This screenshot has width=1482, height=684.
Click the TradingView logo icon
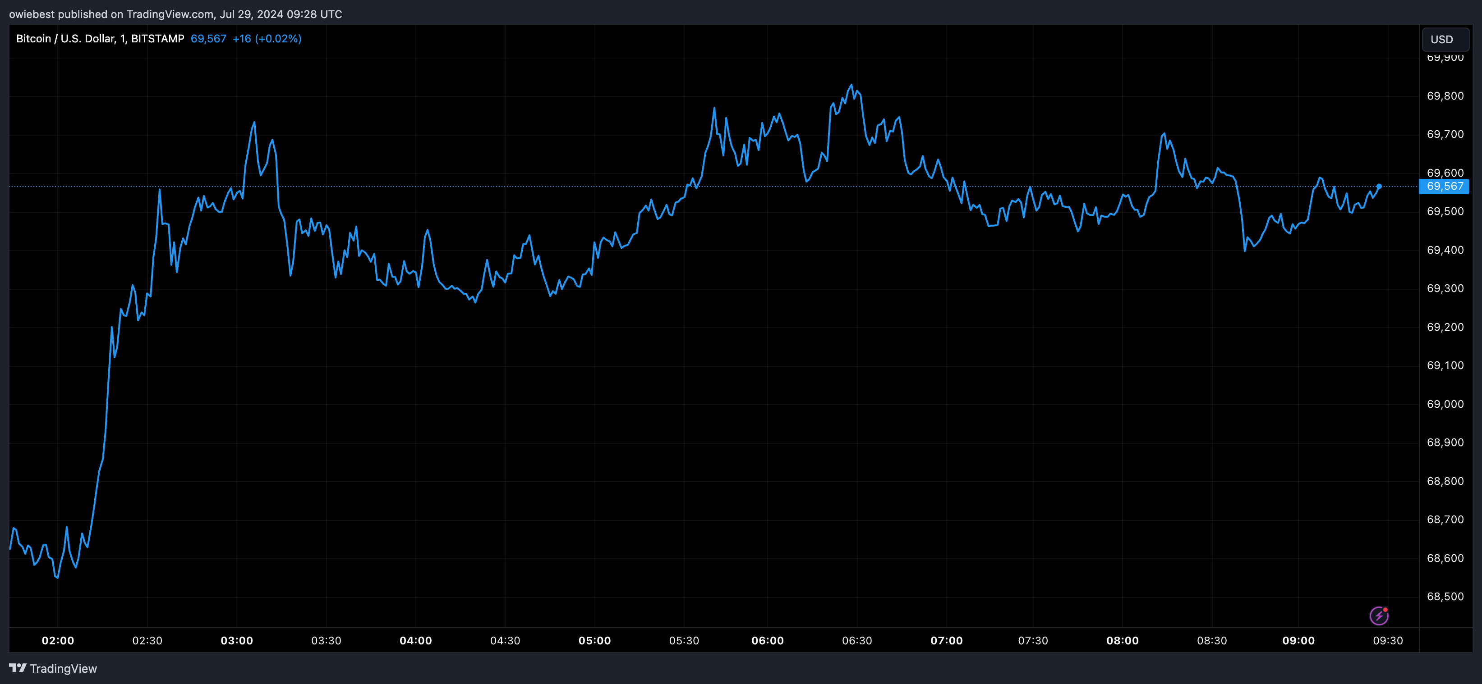(18, 668)
